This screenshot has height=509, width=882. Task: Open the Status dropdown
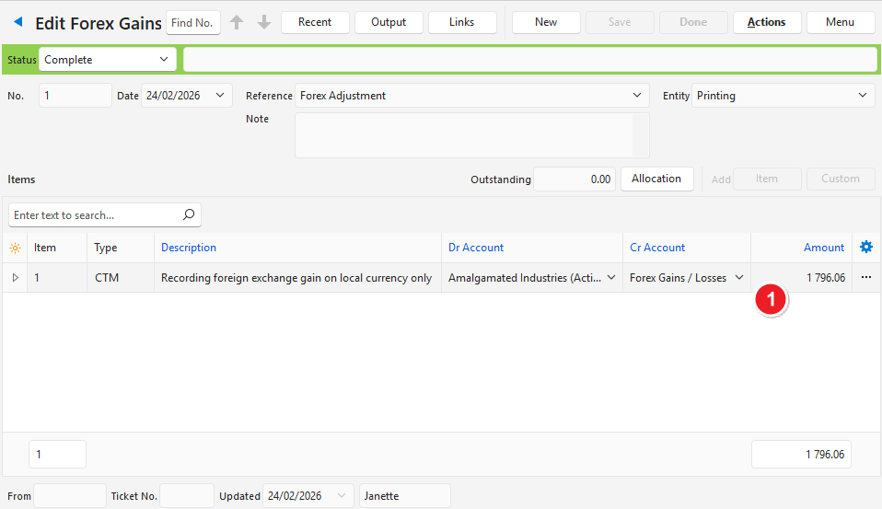(164, 60)
